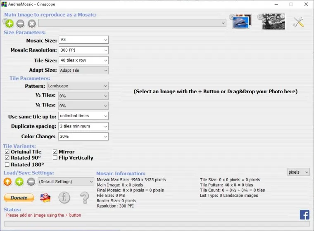Screen dimensions: 314x231
Task: Open options wrench and screwdriver icon
Action: [x=298, y=22]
